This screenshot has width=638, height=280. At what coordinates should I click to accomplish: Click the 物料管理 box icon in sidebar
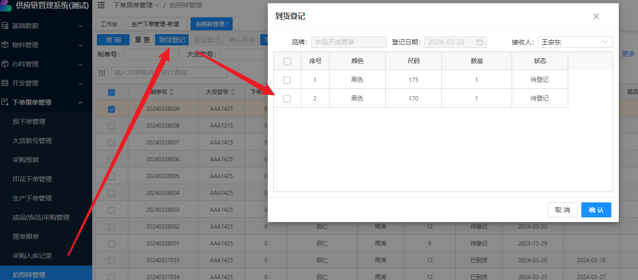pos(5,45)
